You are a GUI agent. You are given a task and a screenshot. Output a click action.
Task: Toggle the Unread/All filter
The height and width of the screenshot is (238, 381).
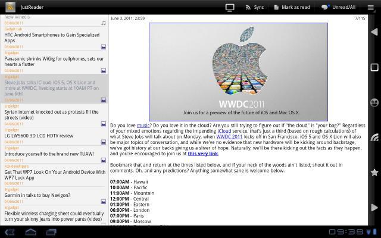tap(339, 8)
